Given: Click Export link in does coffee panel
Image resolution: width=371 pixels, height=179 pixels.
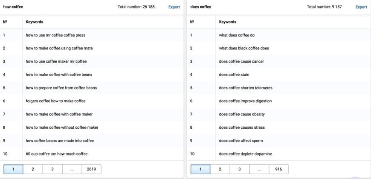Looking at the screenshot, I should pyautogui.click(x=361, y=7).
